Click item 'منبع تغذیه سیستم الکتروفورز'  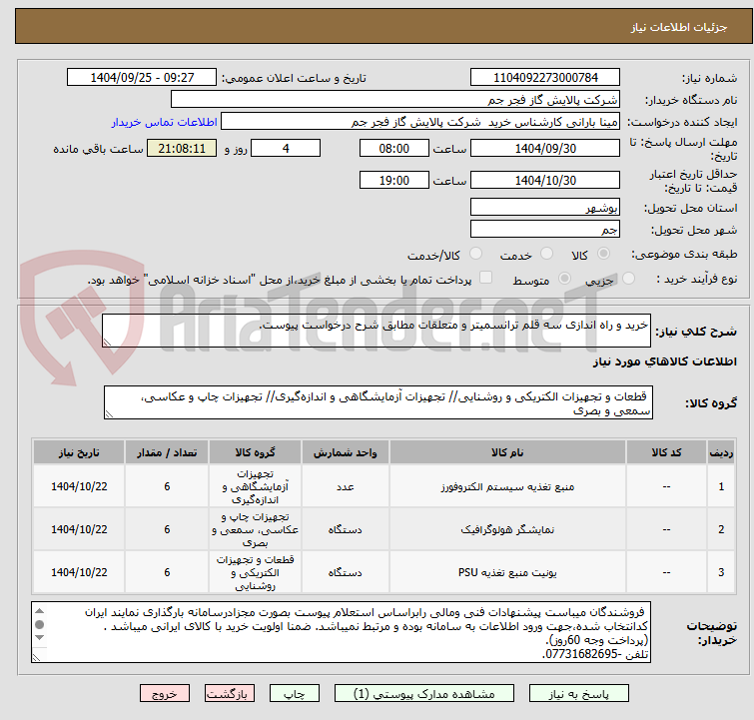click(x=507, y=486)
